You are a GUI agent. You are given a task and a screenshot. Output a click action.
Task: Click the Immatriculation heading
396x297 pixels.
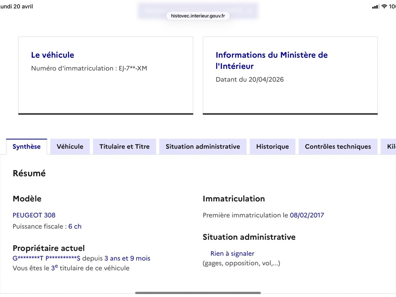(x=234, y=199)
